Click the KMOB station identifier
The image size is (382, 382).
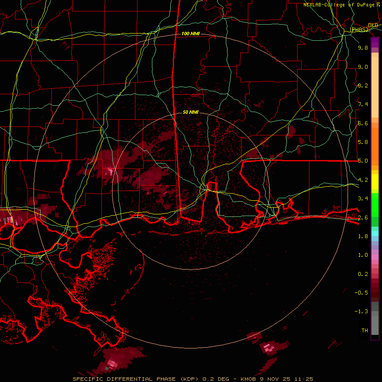[x=248, y=379]
